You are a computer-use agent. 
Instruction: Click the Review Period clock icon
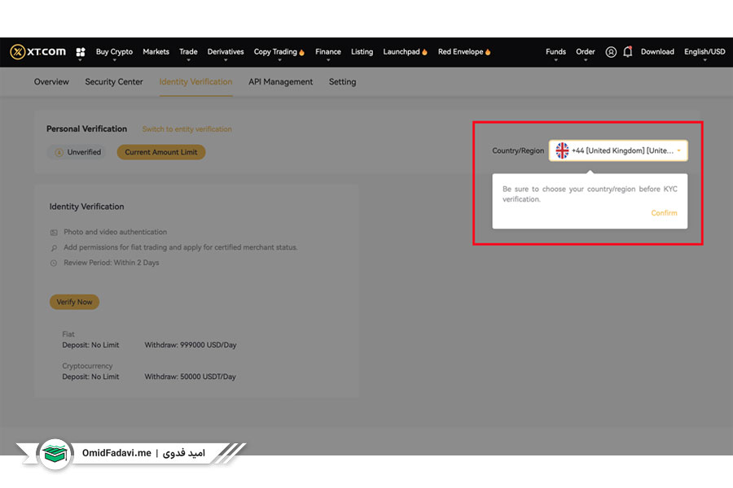pyautogui.click(x=54, y=263)
